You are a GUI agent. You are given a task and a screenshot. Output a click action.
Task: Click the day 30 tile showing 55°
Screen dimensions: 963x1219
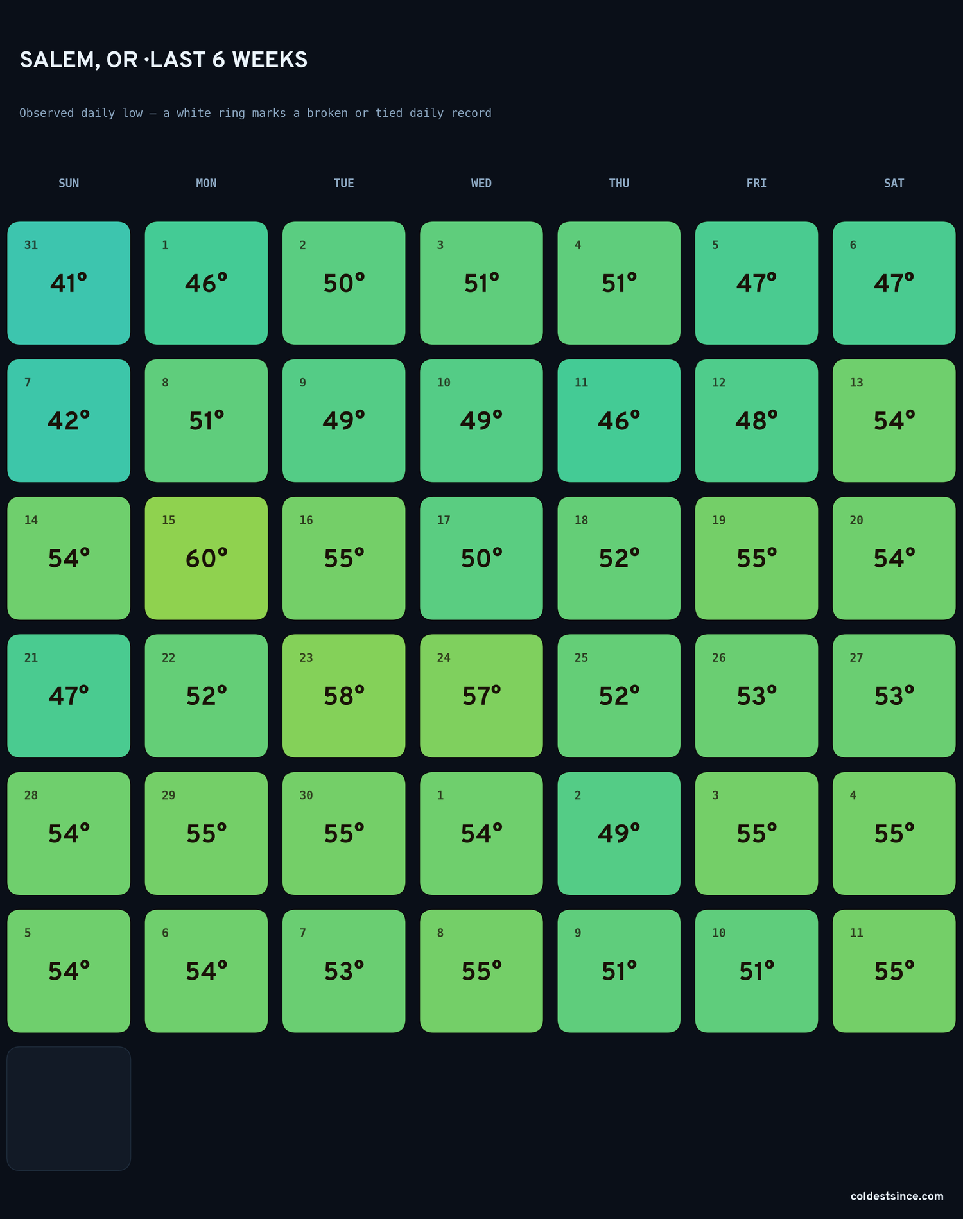pyautogui.click(x=343, y=833)
